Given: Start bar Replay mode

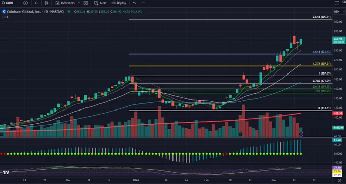Looking at the screenshot, I should (119, 3).
